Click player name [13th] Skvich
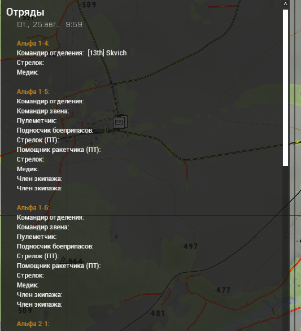The height and width of the screenshot is (331, 301). click(x=107, y=53)
